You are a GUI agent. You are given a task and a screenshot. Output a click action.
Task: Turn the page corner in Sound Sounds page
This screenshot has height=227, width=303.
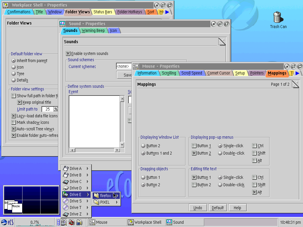tap(222, 41)
